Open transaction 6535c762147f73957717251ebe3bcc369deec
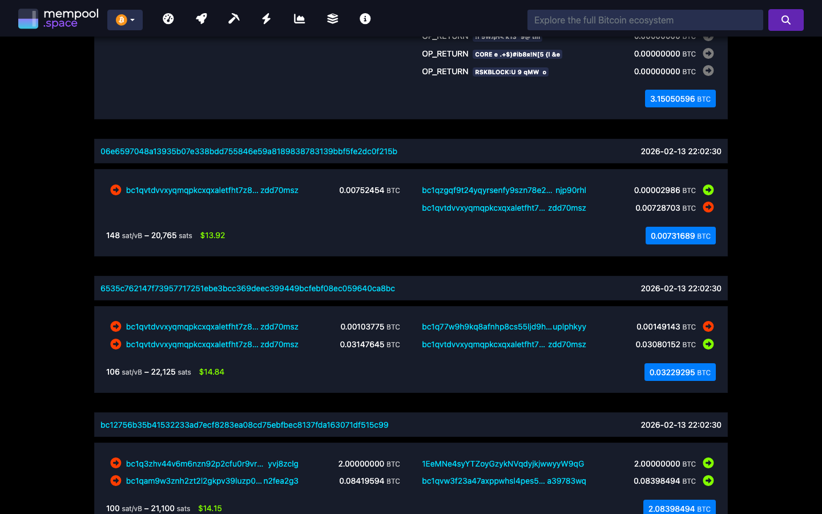 pyautogui.click(x=247, y=288)
